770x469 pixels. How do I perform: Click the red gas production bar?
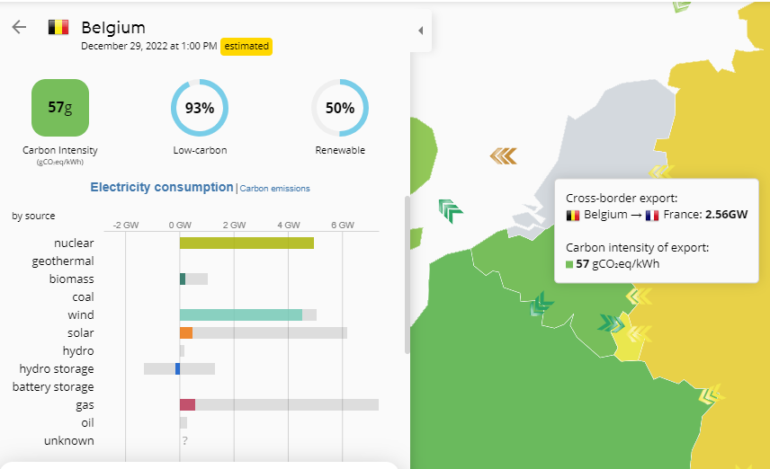click(x=187, y=404)
